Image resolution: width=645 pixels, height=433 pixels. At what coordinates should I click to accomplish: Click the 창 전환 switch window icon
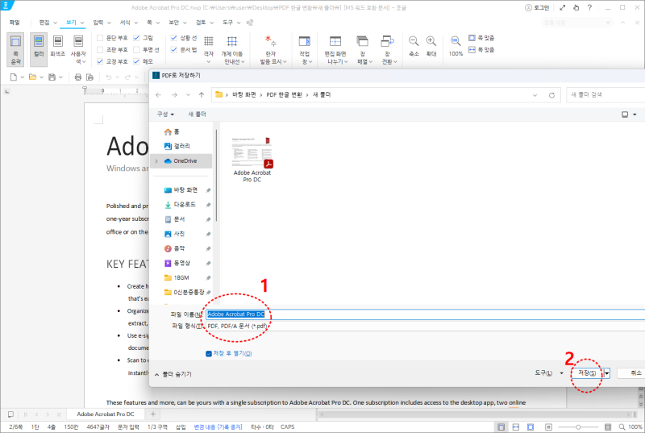tap(388, 50)
